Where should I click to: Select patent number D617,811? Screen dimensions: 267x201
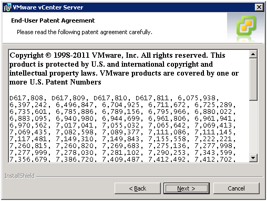pos(152,98)
